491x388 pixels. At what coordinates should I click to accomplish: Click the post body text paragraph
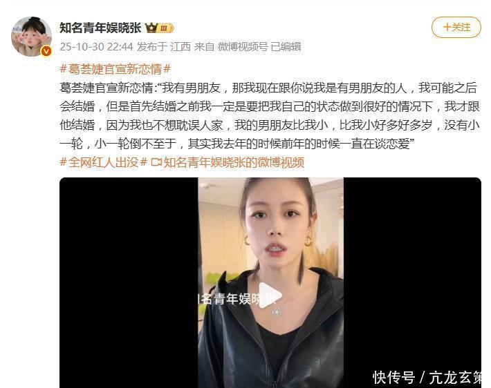coord(270,116)
